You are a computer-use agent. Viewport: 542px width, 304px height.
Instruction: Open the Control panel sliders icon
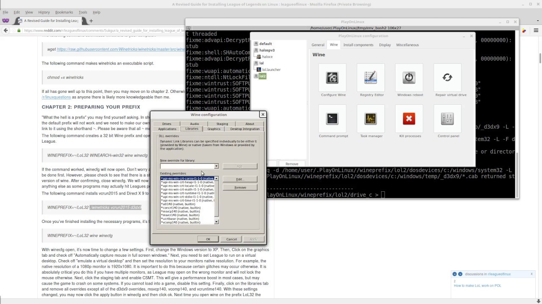point(447,119)
